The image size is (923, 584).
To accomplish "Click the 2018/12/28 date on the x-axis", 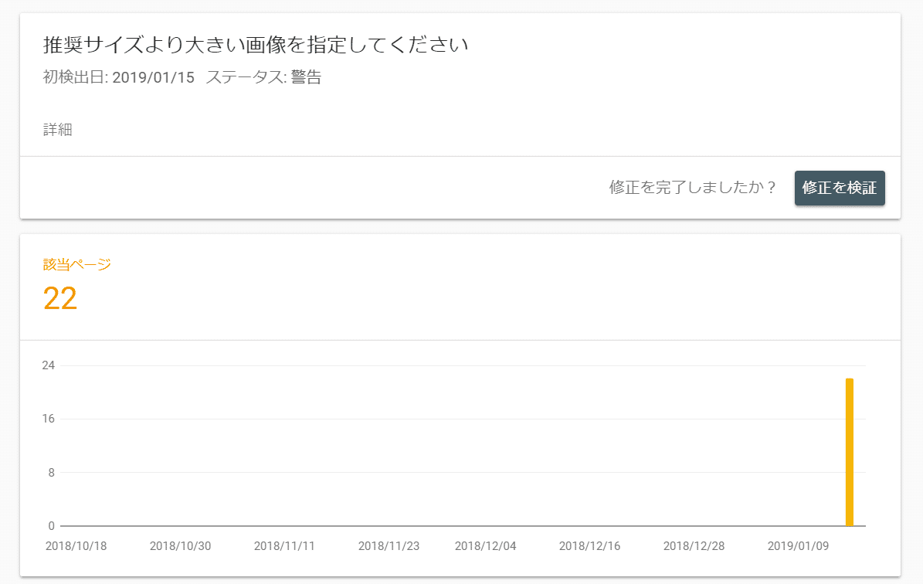I will tap(694, 546).
